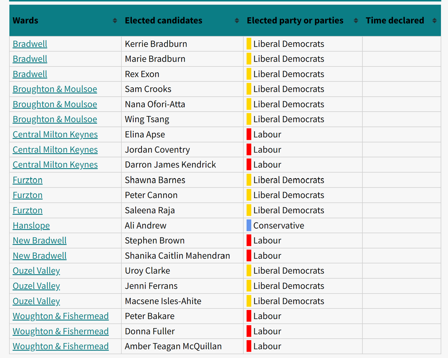Open Ouzel Valley link for Jenni Ferrans
The image size is (448, 358).
36,286
